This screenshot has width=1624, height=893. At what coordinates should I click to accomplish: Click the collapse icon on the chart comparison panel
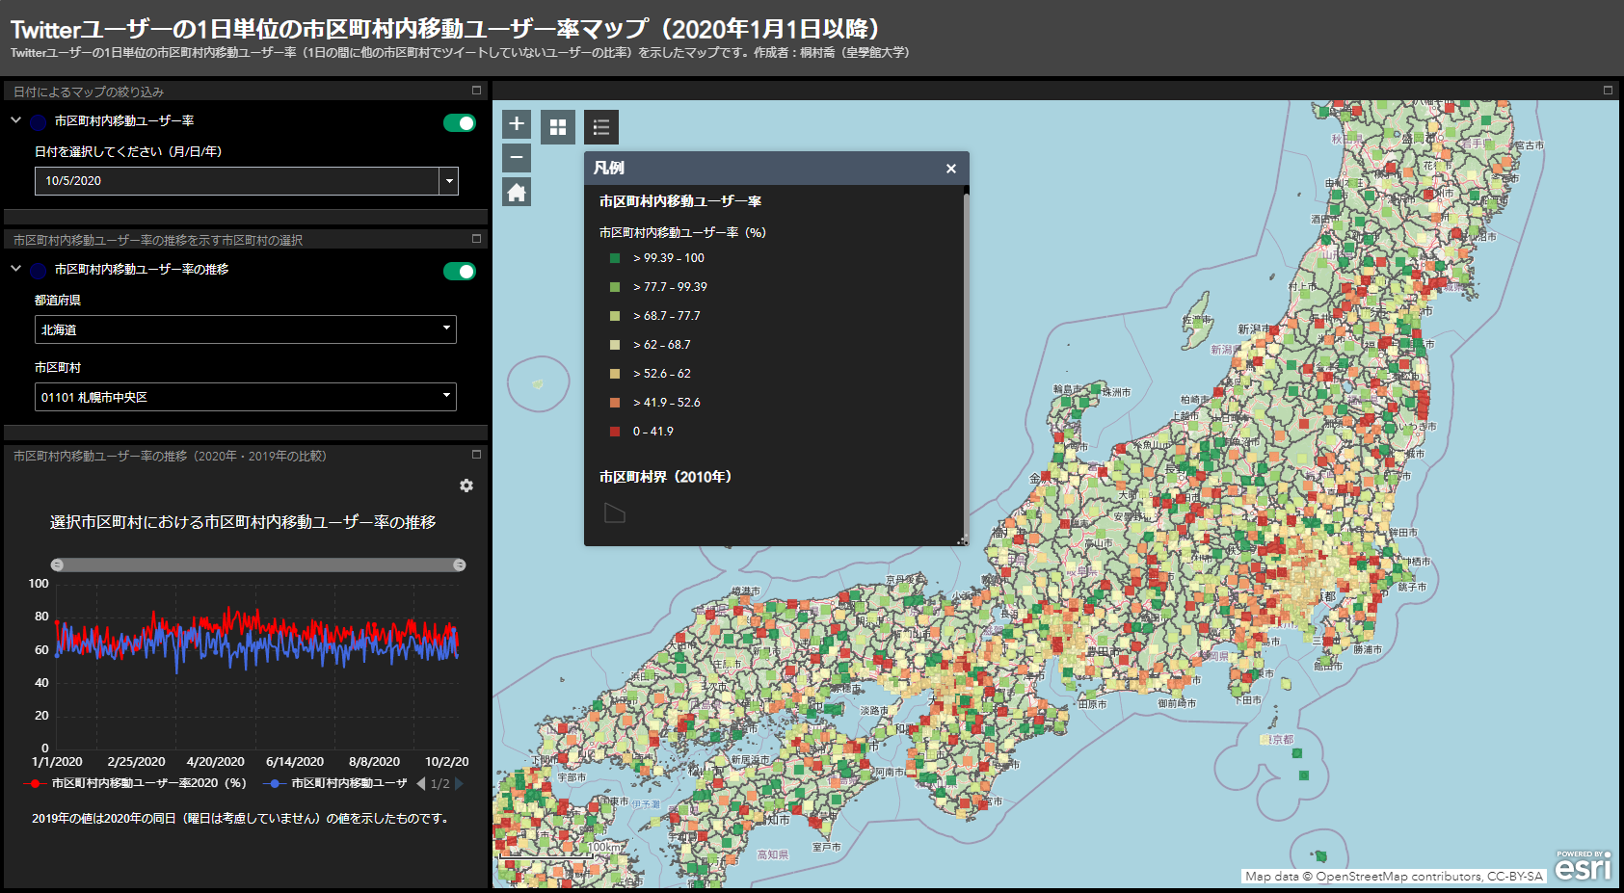pyautogui.click(x=475, y=453)
